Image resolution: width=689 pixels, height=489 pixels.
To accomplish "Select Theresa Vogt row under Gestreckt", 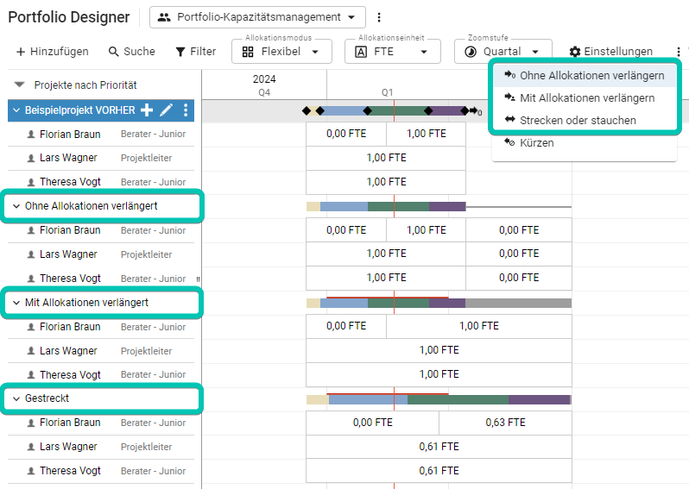I will [x=101, y=471].
